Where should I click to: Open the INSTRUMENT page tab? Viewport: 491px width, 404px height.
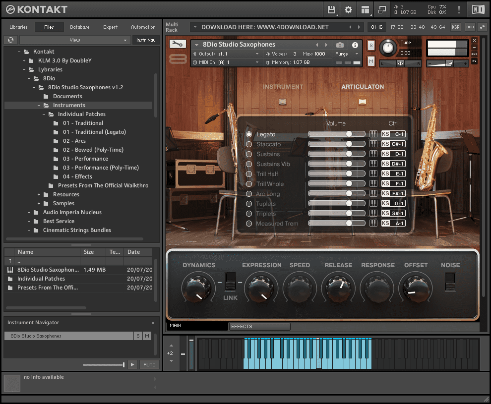coord(283,87)
